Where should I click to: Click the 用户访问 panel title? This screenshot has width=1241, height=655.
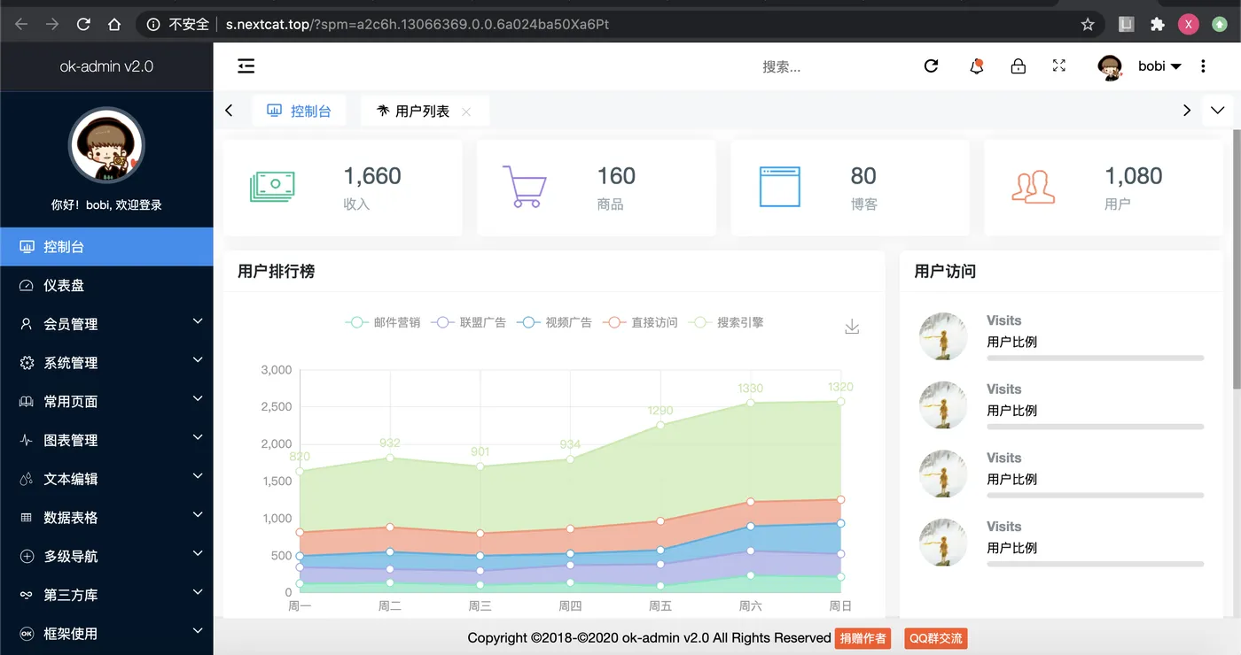tap(945, 272)
